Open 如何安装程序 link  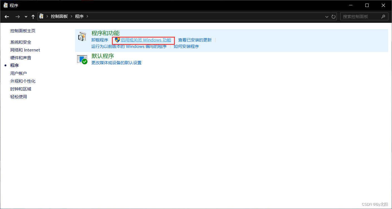186,46
